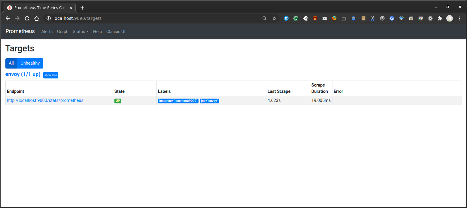This screenshot has width=467, height=208.
Task: Click the instance="localhost:9000" label badge
Action: pyautogui.click(x=178, y=101)
